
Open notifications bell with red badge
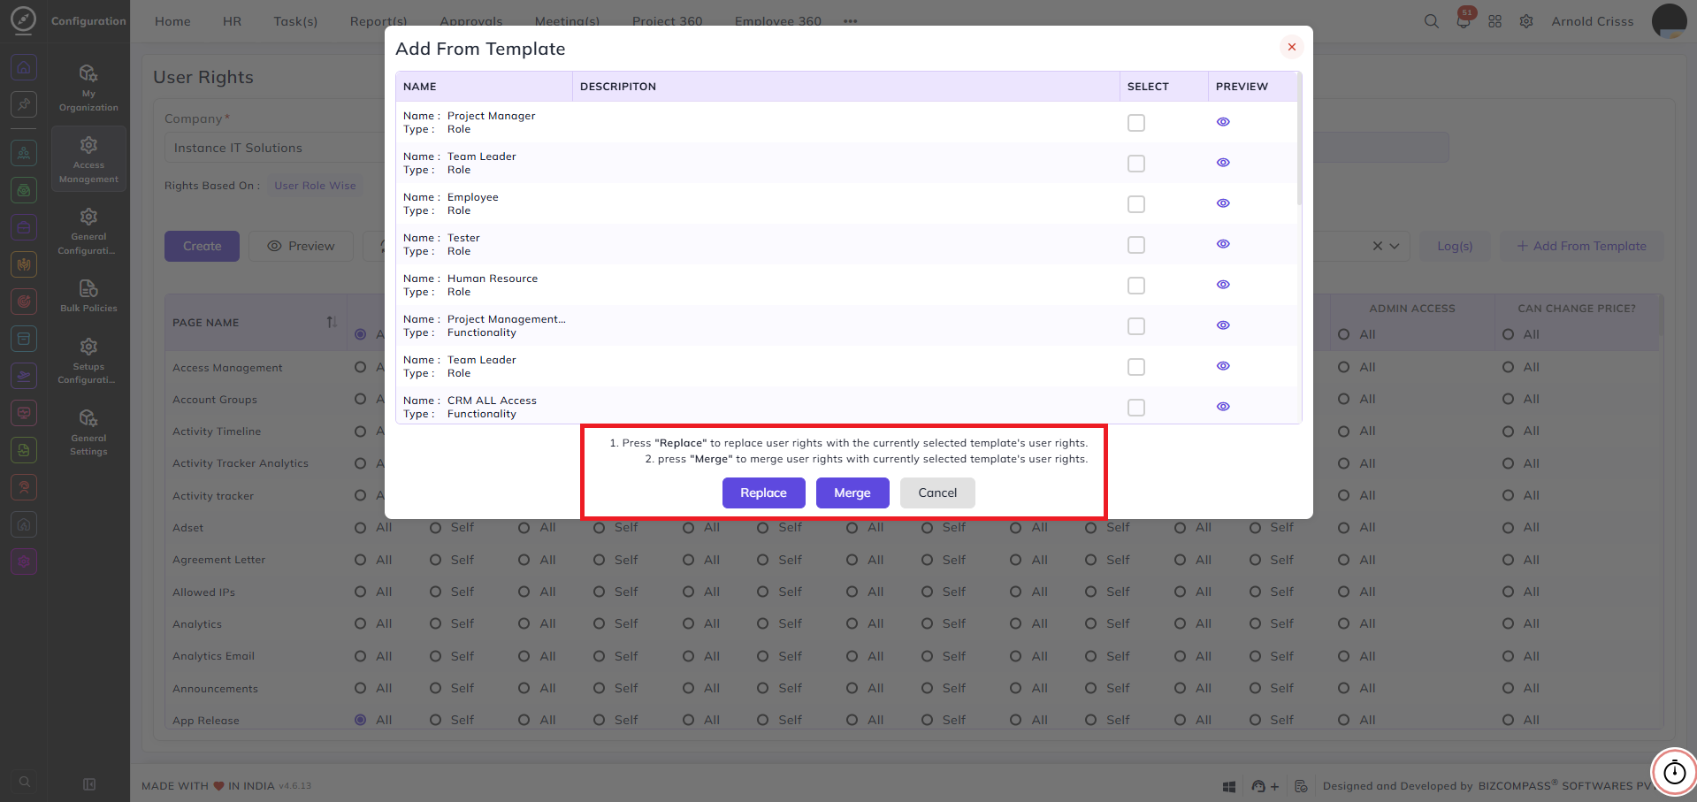coord(1464,20)
